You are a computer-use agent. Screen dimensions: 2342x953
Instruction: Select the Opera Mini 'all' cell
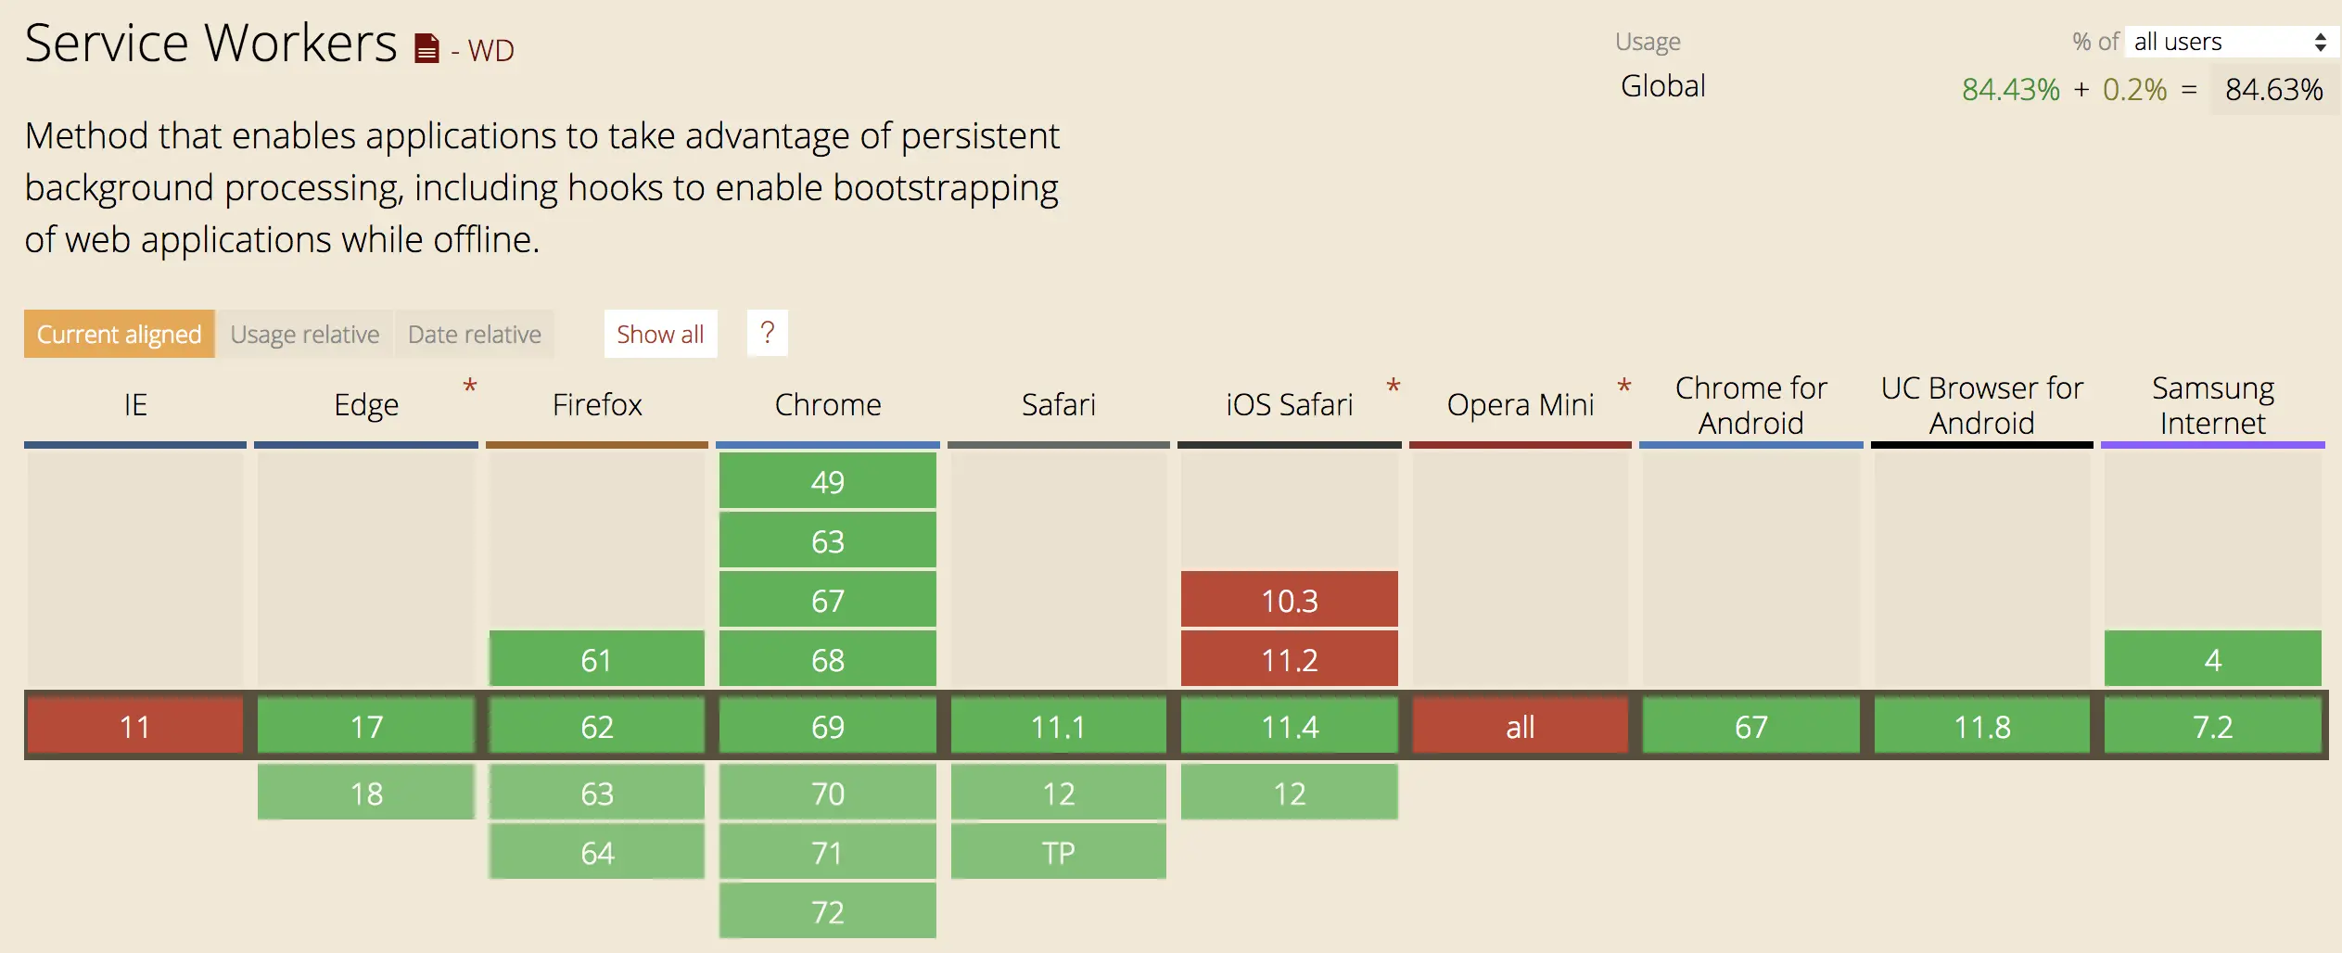point(1521,726)
